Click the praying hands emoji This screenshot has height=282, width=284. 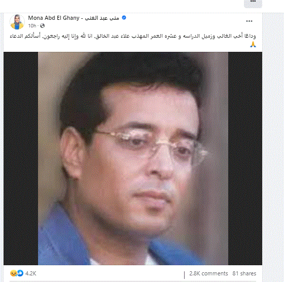(x=253, y=44)
